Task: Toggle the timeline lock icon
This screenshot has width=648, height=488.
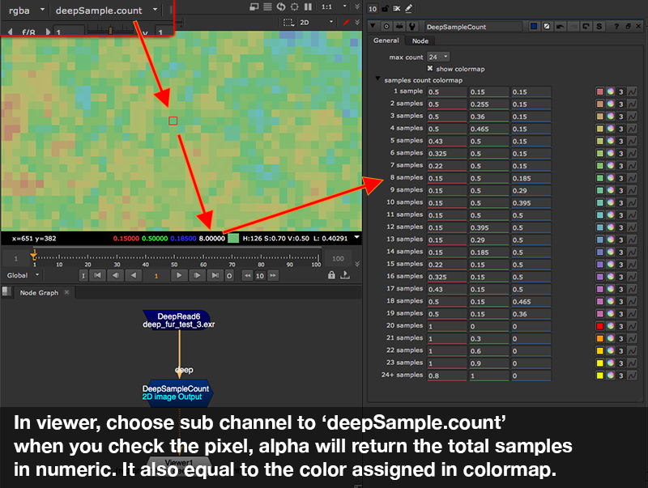Action: [331, 275]
